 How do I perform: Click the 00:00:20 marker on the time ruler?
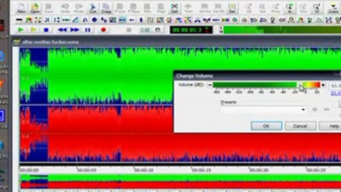click(x=259, y=170)
